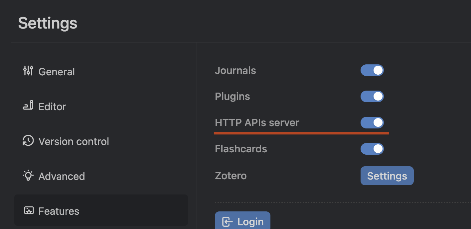471x229 pixels.
Task: Toggle the Flashcards switch
Action: click(x=372, y=149)
